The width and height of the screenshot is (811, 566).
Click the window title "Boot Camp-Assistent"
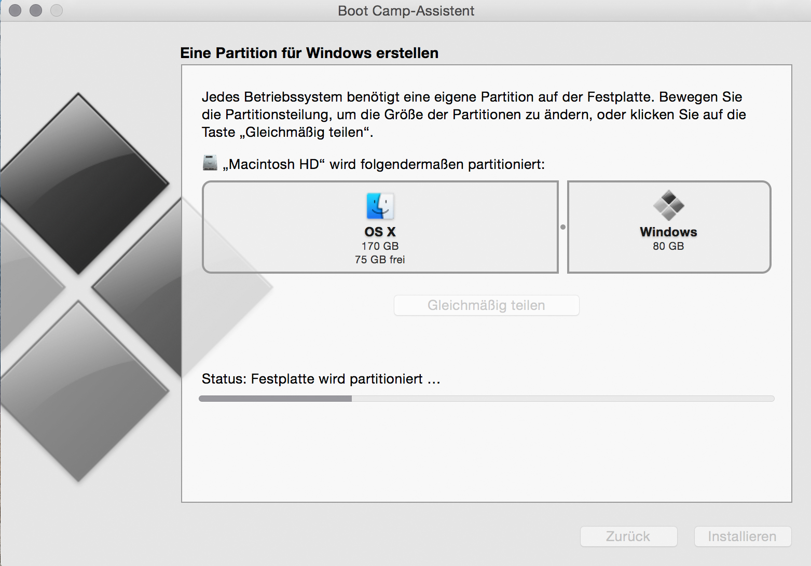pyautogui.click(x=406, y=11)
